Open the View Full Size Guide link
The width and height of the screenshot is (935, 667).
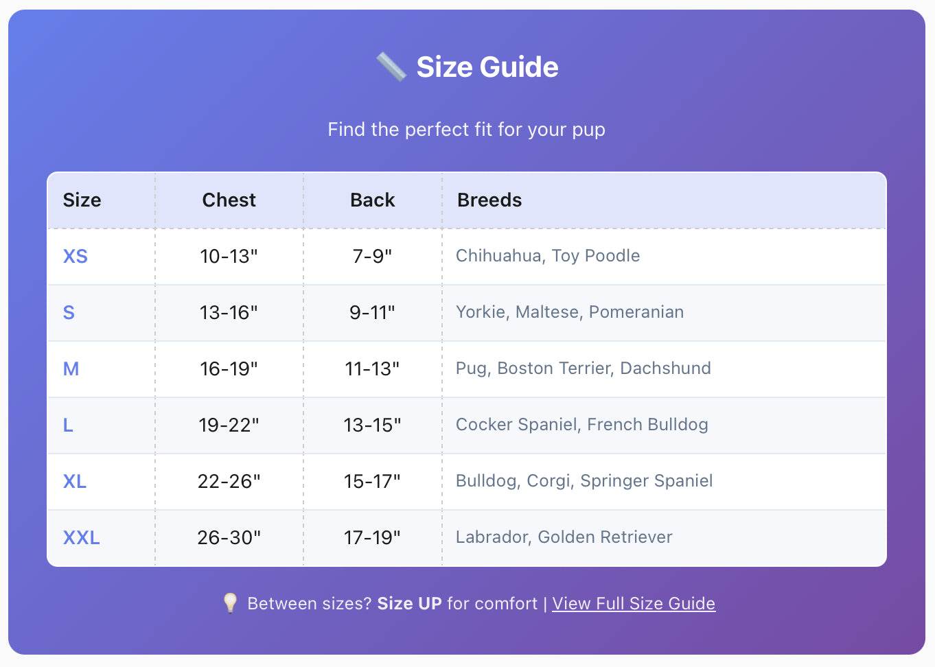[633, 603]
